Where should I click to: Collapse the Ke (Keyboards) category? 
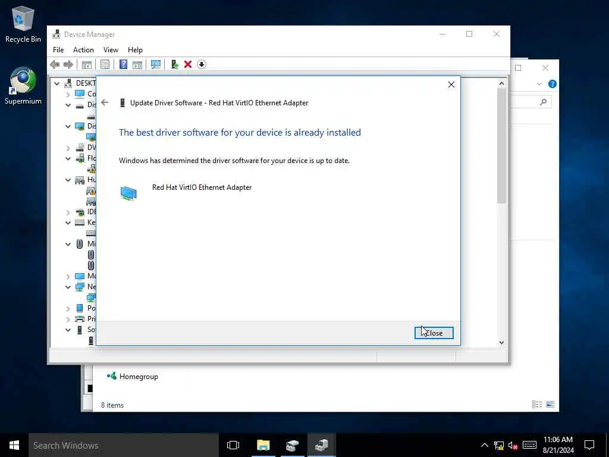pyautogui.click(x=68, y=223)
